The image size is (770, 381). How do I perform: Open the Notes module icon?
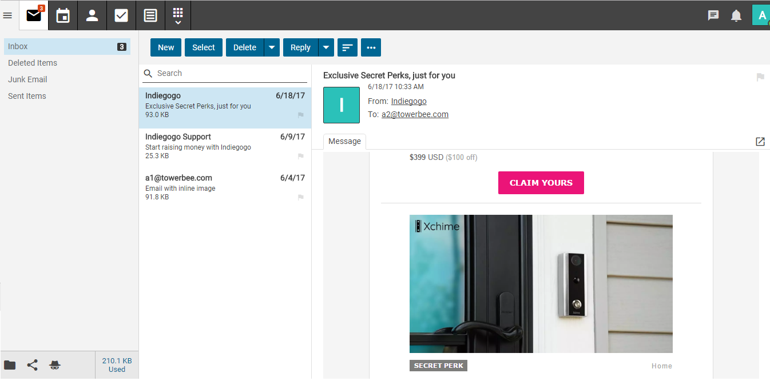tap(150, 15)
